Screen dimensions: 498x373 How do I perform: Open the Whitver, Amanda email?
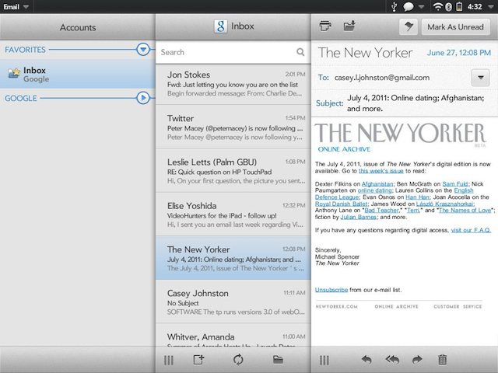pos(233,335)
